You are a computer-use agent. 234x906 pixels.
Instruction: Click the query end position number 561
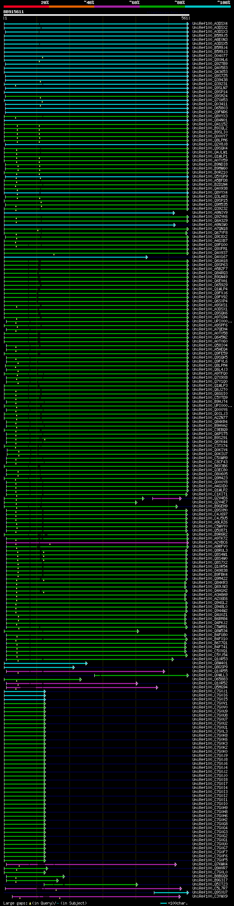click(185, 18)
